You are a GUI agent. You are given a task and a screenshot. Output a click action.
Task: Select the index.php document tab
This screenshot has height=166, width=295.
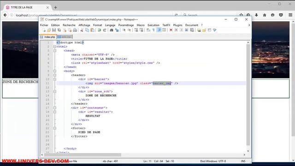tap(48, 37)
